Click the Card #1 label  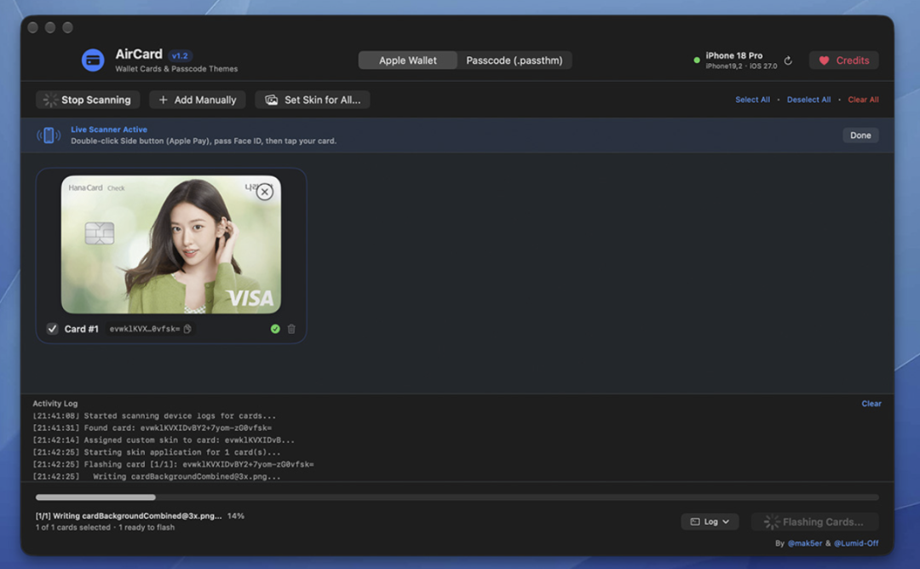[82, 329]
